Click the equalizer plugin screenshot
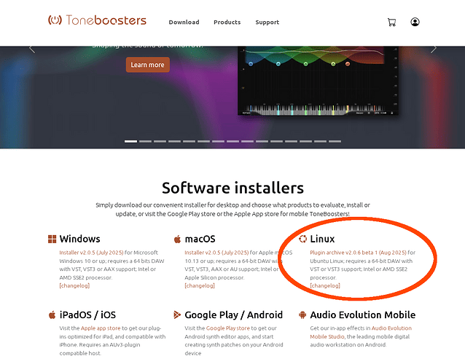 click(319, 81)
